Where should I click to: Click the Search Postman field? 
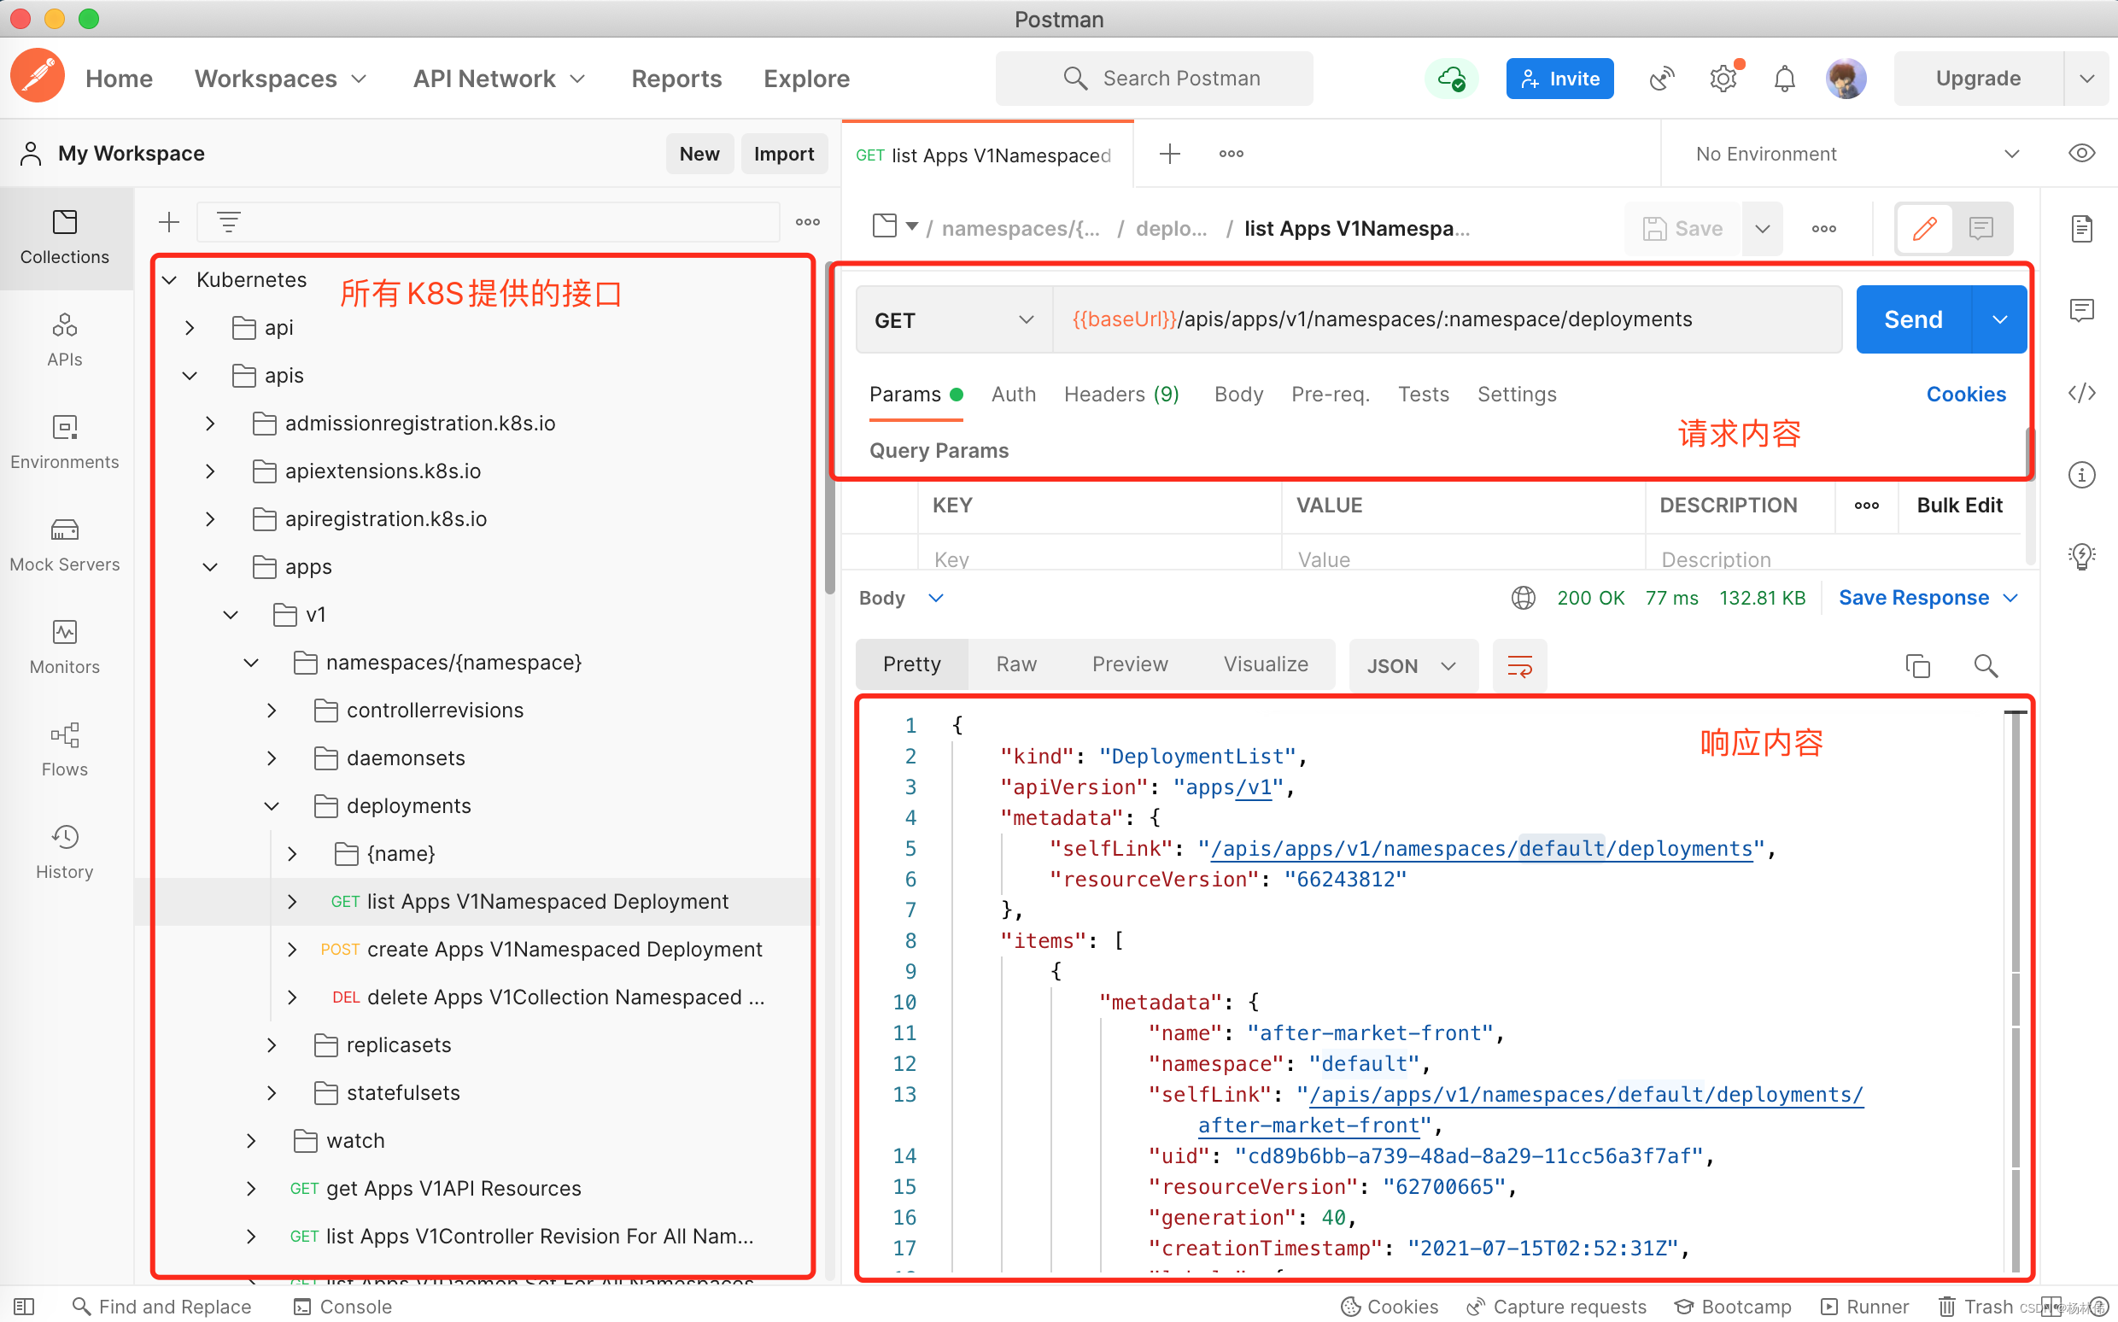click(1154, 79)
